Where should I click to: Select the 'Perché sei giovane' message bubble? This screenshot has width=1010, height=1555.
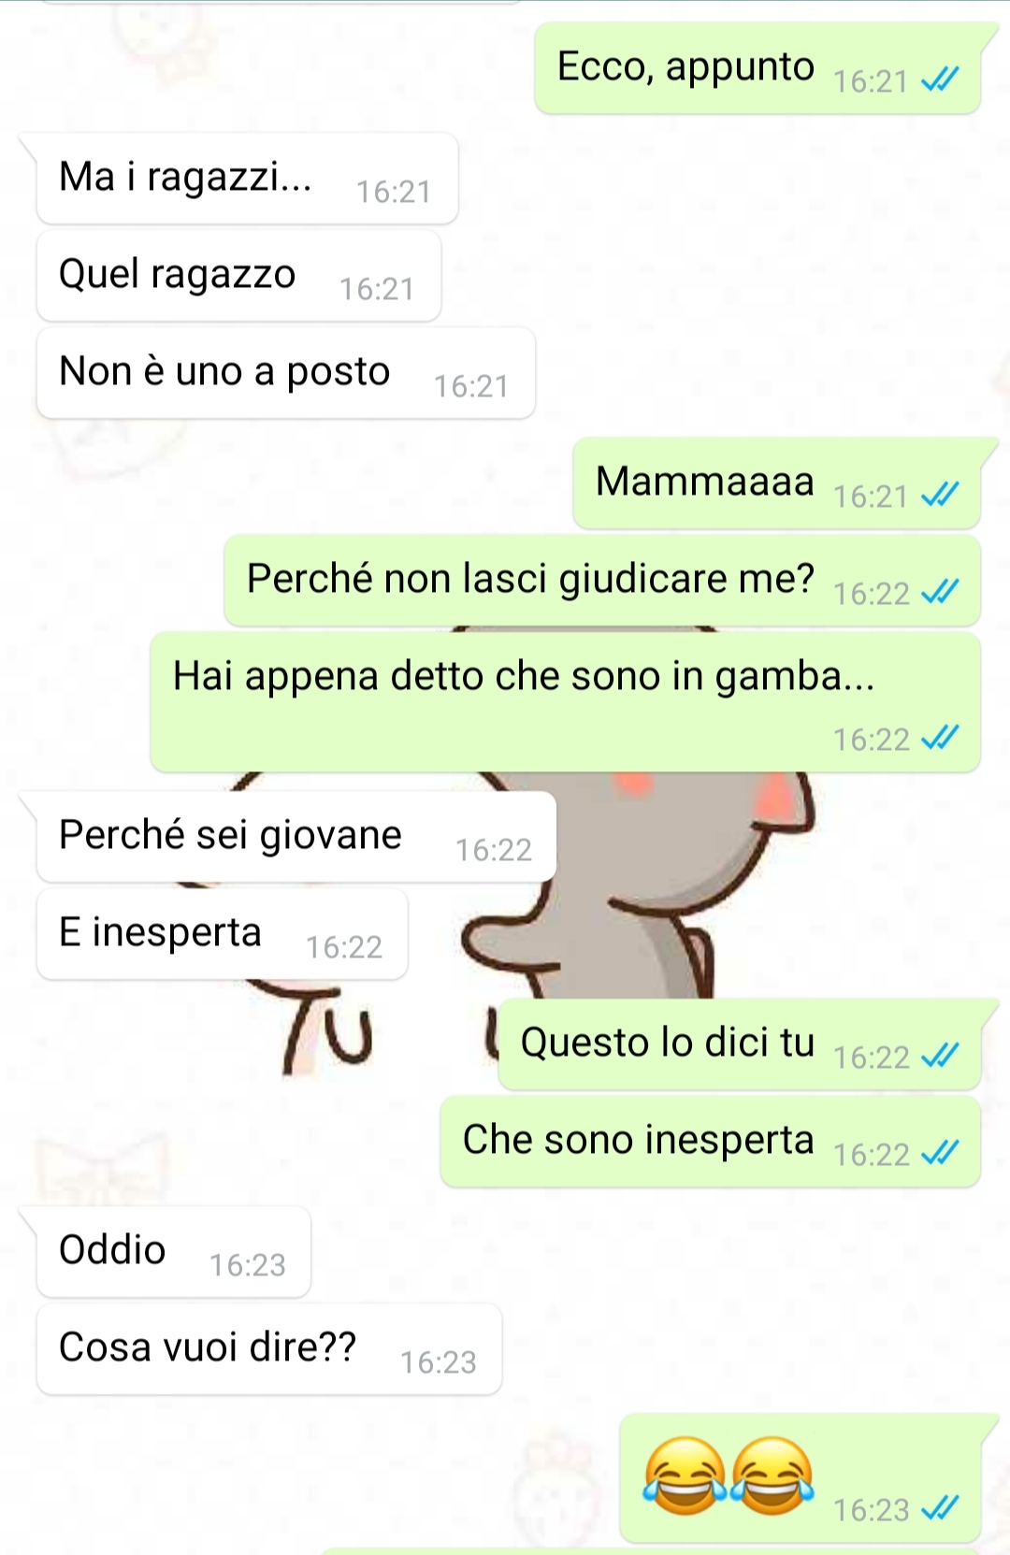pyautogui.click(x=296, y=837)
